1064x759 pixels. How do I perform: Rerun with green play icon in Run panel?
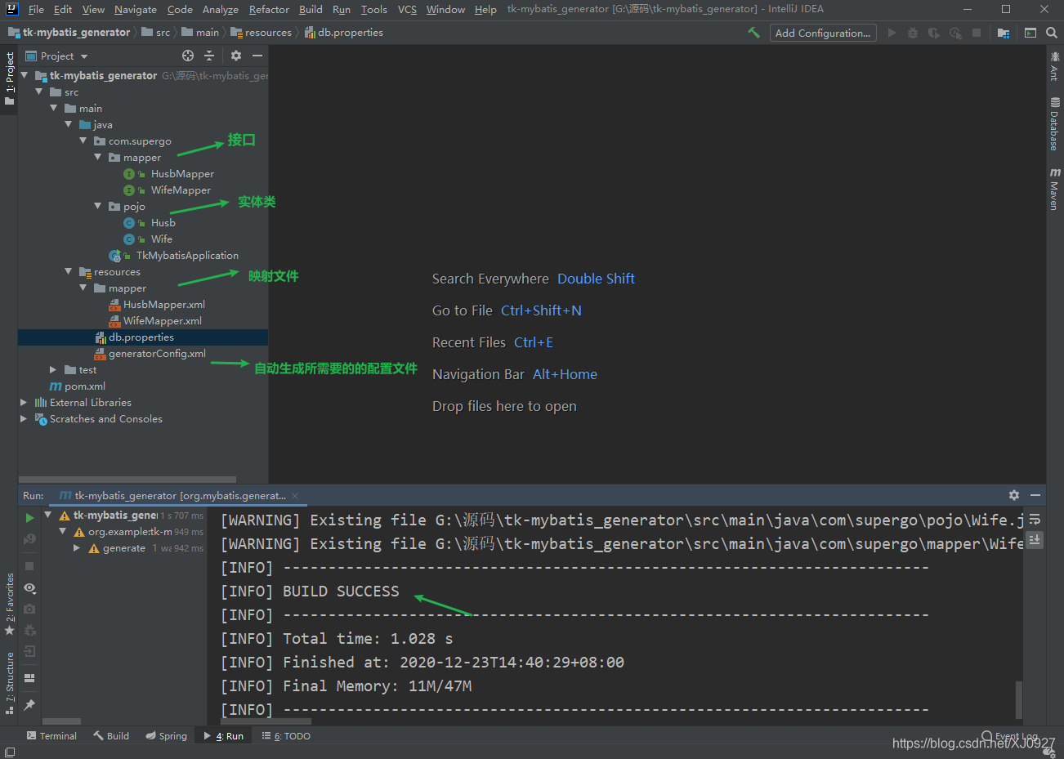[29, 517]
